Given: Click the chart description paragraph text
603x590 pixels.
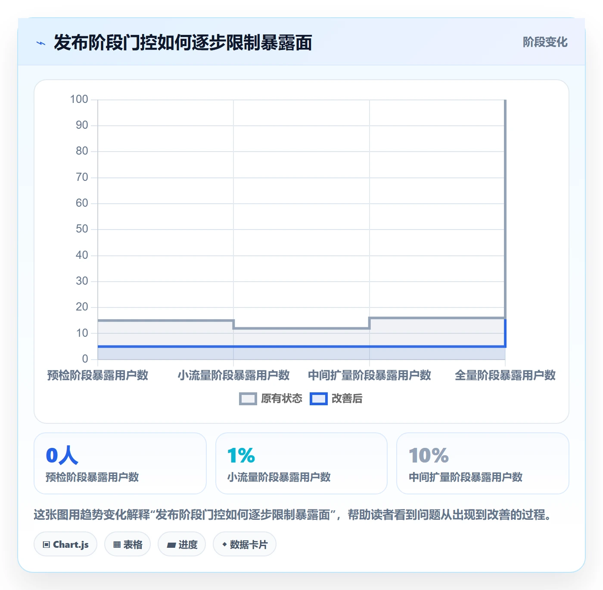Looking at the screenshot, I should tap(293, 515).
